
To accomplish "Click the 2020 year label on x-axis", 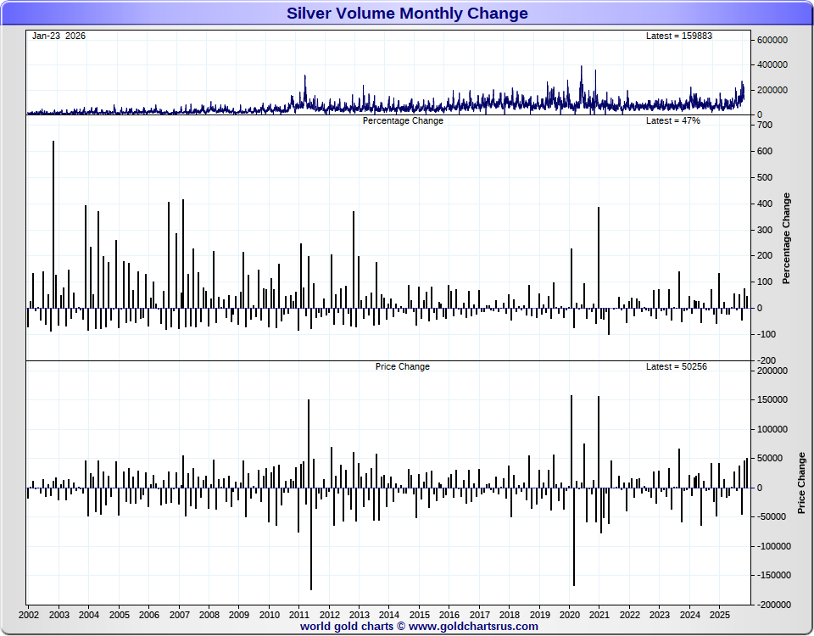I will [x=570, y=616].
